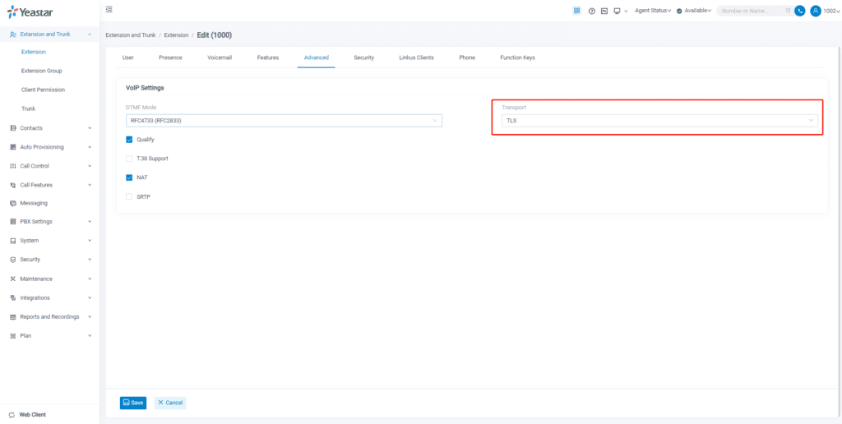Expand the PBX Settings menu in sidebar

[49, 222]
